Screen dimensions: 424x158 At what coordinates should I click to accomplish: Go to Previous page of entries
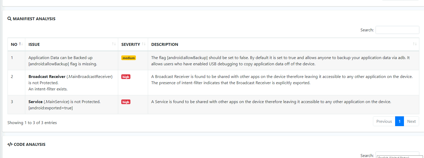click(384, 121)
